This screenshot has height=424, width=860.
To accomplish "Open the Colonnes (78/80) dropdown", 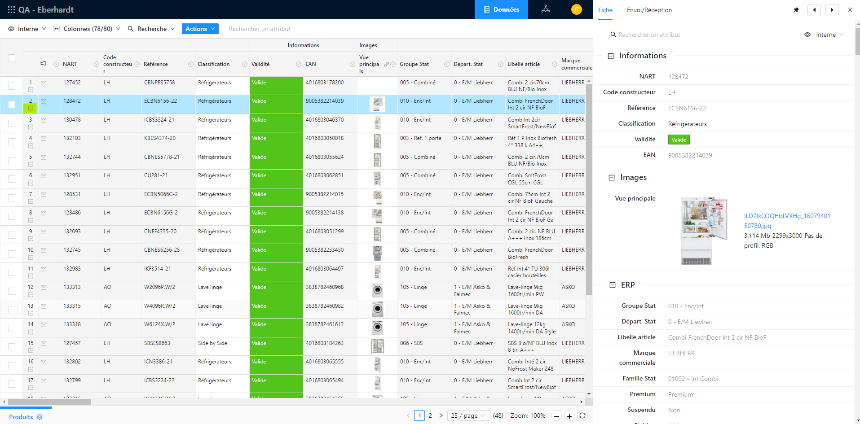I will tap(87, 29).
